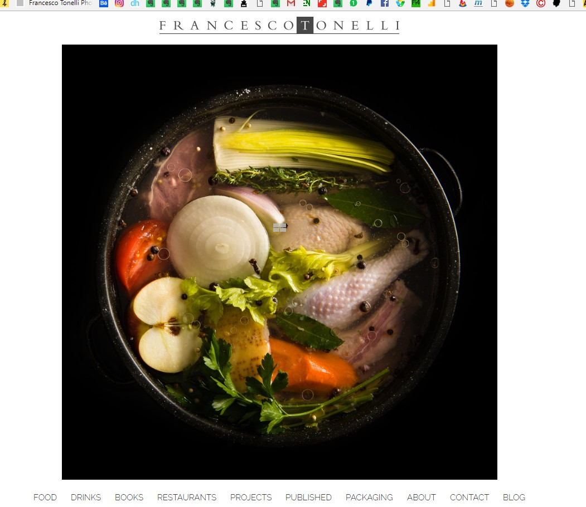This screenshot has height=507, width=586.
Task: Go to the DRINKS section
Action: [x=86, y=498]
